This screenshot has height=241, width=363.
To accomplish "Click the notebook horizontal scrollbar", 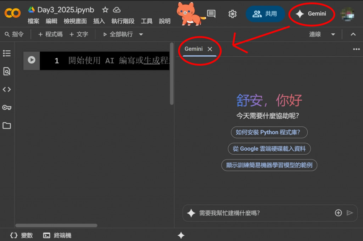I will [x=56, y=225].
